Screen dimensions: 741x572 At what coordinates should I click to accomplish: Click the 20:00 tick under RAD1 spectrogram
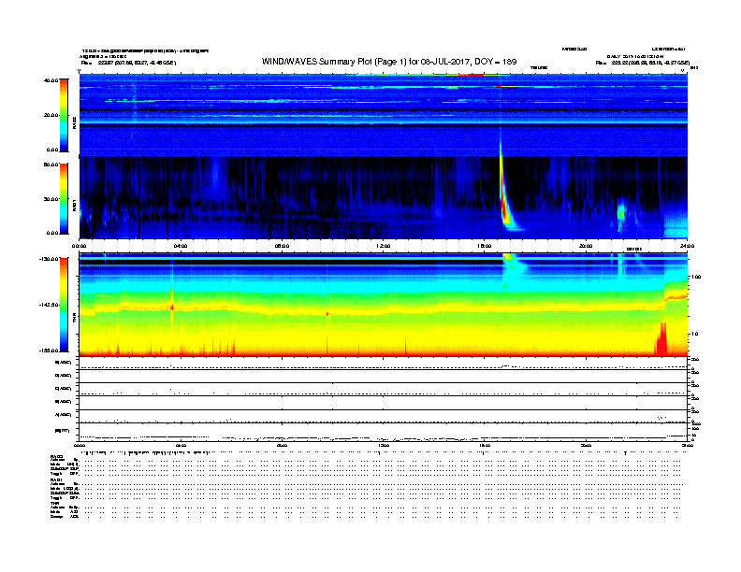tap(586, 246)
